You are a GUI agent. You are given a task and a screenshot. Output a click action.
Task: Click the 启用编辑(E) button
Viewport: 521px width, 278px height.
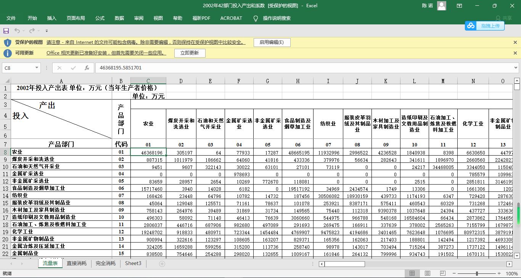272,42
